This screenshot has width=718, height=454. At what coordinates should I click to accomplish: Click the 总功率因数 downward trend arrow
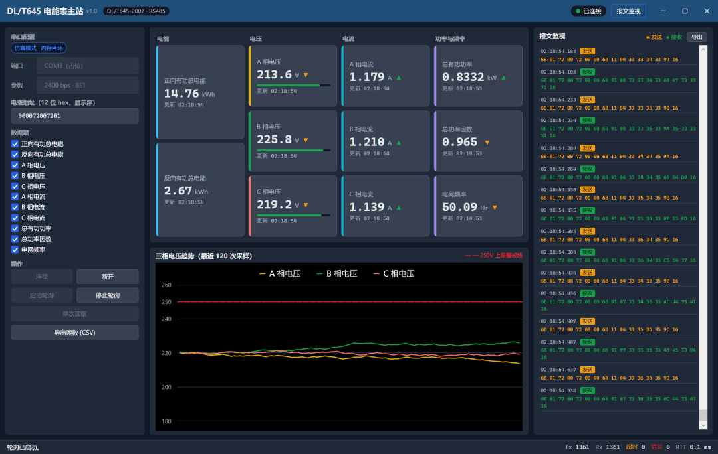tap(487, 143)
